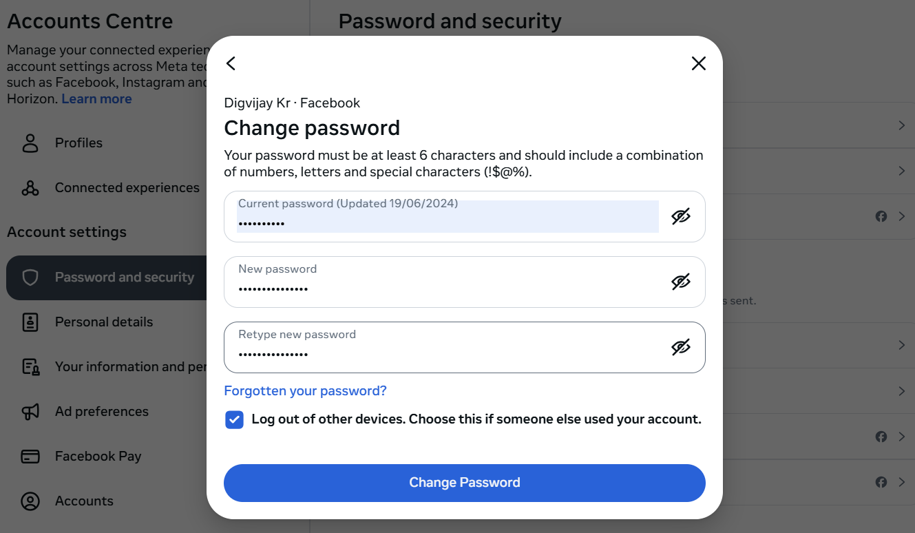Select the Password and security shield icon
Screen dimensions: 915x533
pos(30,277)
